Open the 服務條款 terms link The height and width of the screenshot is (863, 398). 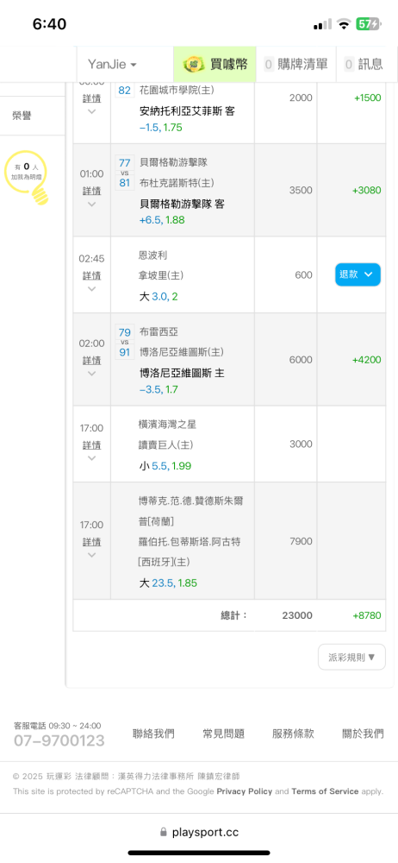294,734
